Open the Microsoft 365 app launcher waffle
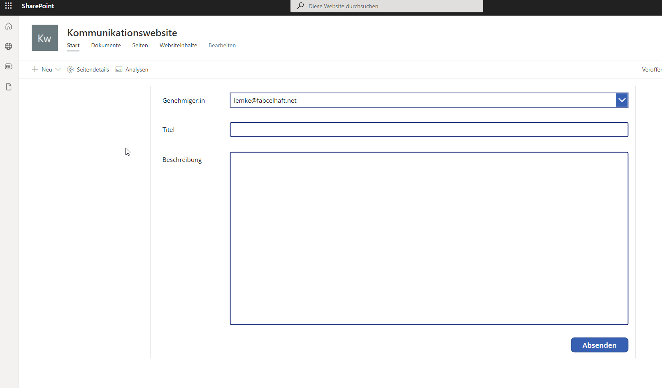 pos(8,6)
